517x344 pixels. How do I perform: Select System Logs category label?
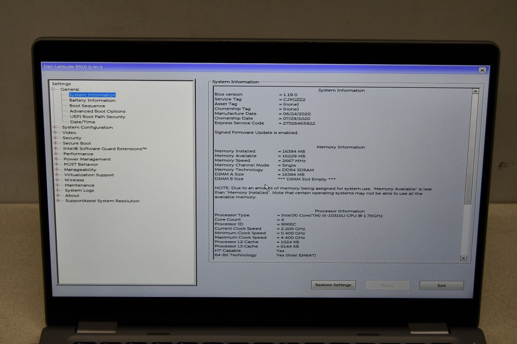pyautogui.click(x=79, y=190)
